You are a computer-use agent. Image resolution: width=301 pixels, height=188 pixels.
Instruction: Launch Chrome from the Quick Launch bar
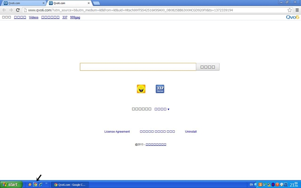tap(35, 185)
